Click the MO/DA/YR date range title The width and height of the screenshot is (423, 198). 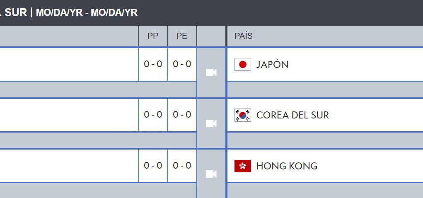pos(87,12)
